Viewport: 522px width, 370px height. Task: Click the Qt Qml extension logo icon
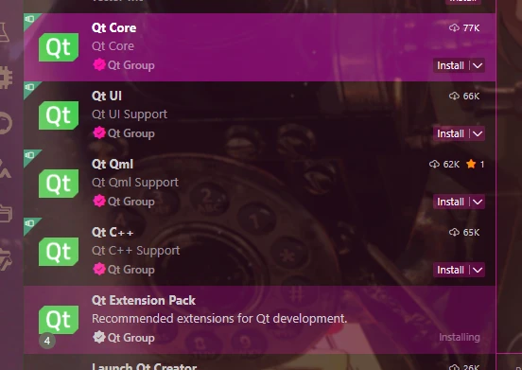[59, 184]
